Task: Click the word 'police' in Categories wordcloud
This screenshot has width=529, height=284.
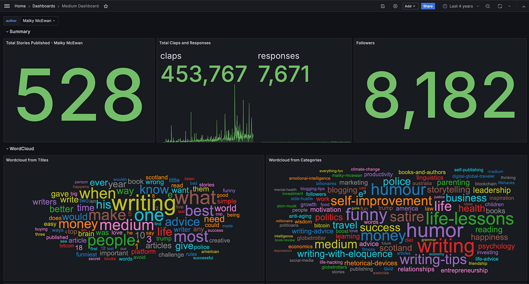Action: click(x=397, y=181)
